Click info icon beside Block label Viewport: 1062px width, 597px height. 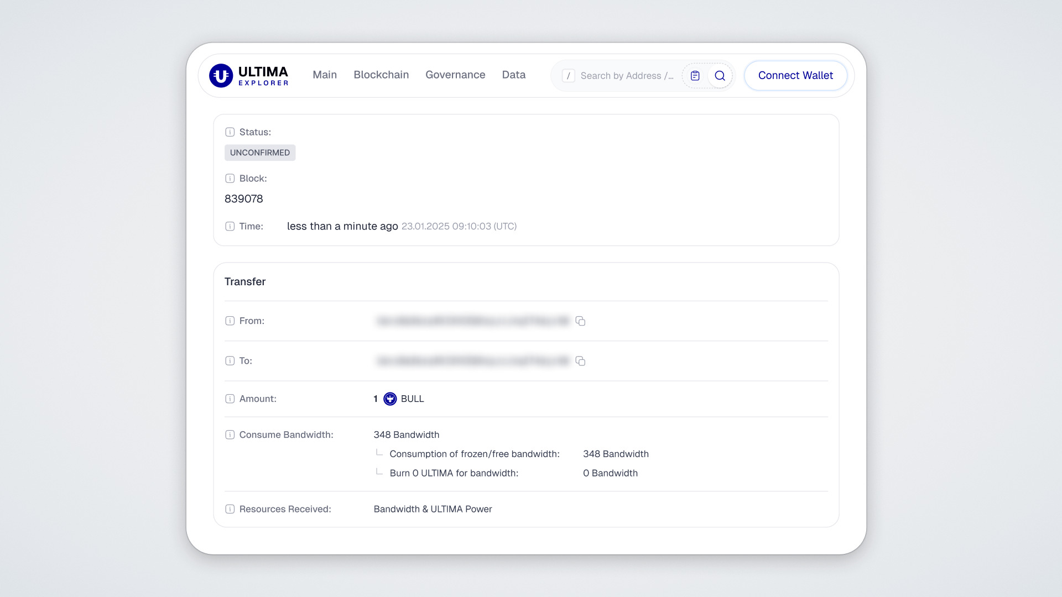coord(230,179)
